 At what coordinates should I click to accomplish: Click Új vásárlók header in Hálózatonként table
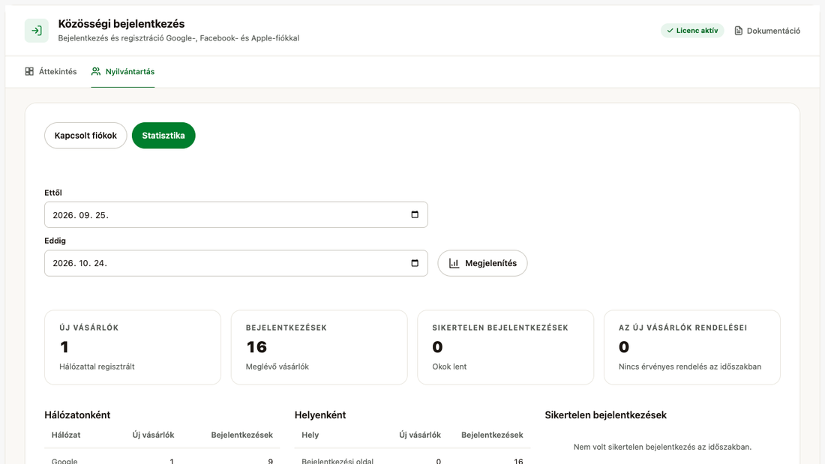click(153, 435)
